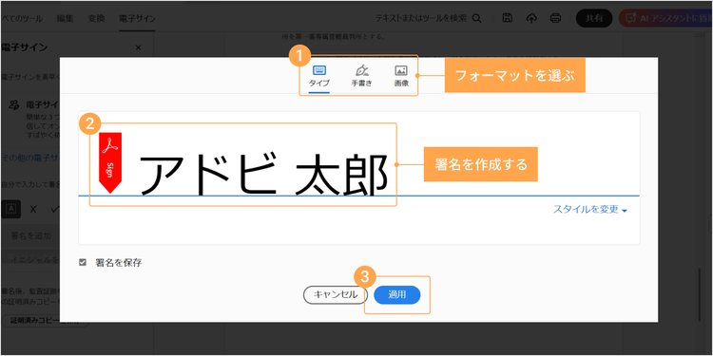713x356 pixels.
Task: Select the タイプ signature format
Action: click(318, 77)
